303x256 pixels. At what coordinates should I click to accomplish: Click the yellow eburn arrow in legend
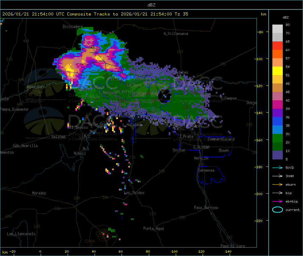click(277, 185)
